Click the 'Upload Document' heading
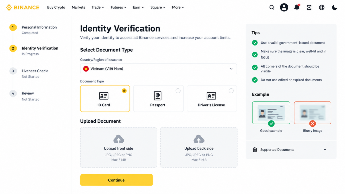This screenshot has height=194, width=345. (x=100, y=121)
